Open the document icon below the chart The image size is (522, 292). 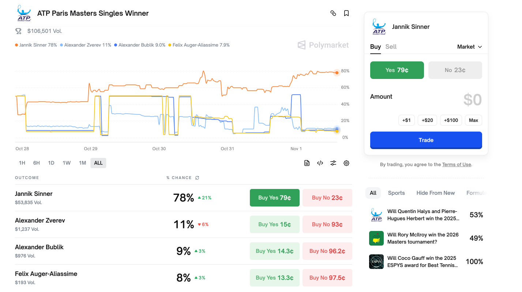(307, 163)
